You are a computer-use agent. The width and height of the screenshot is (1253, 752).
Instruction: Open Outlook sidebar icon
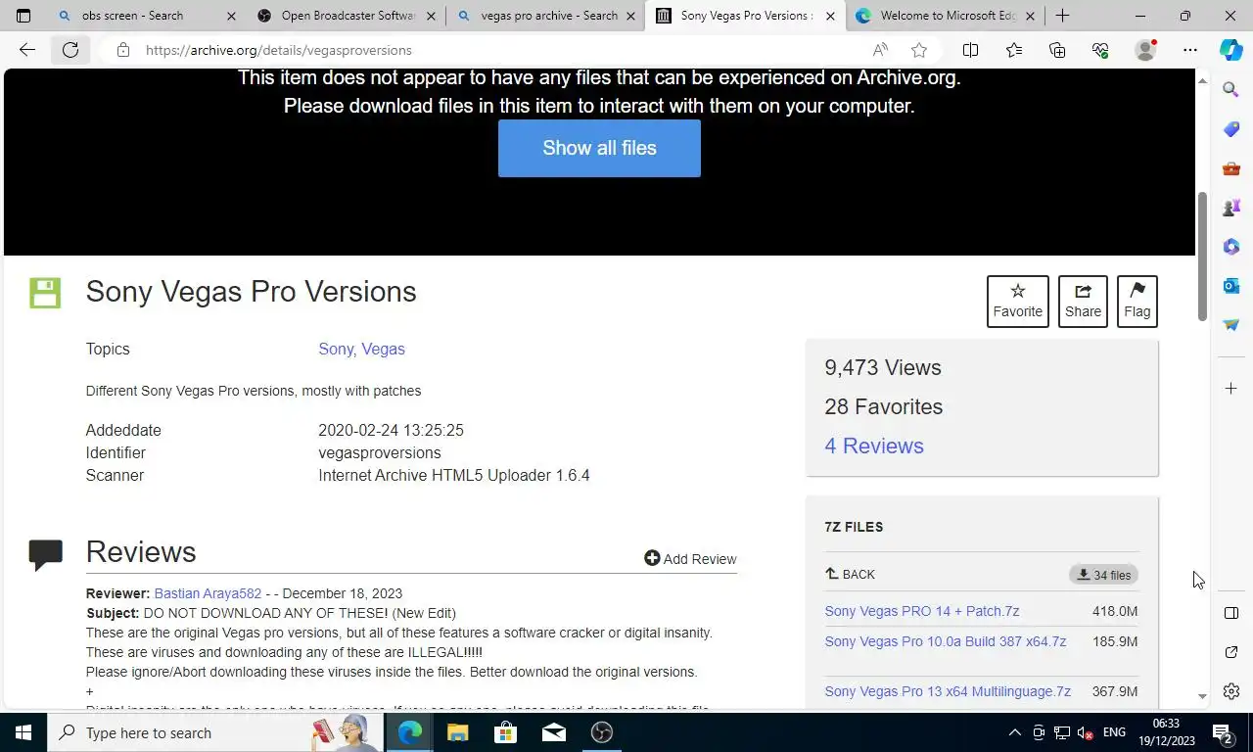tap(1231, 286)
